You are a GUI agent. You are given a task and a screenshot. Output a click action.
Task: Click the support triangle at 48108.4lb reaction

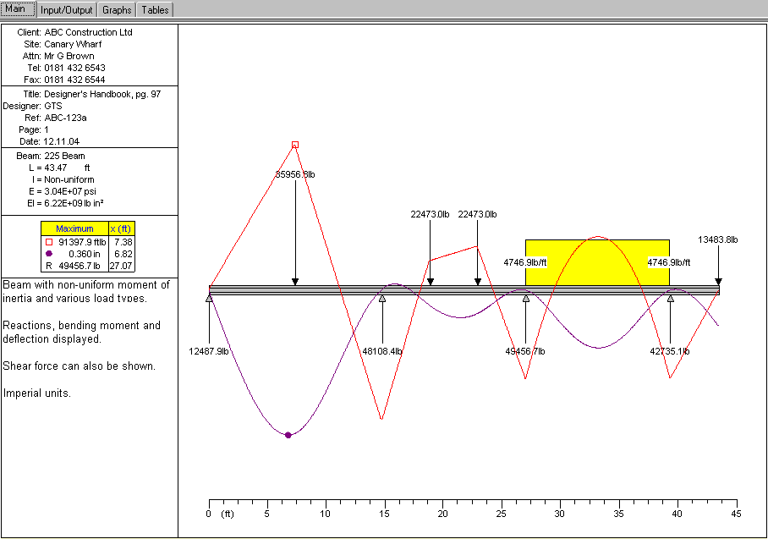[382, 298]
